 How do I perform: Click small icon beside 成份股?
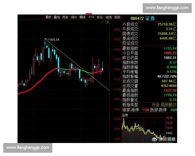176,105
